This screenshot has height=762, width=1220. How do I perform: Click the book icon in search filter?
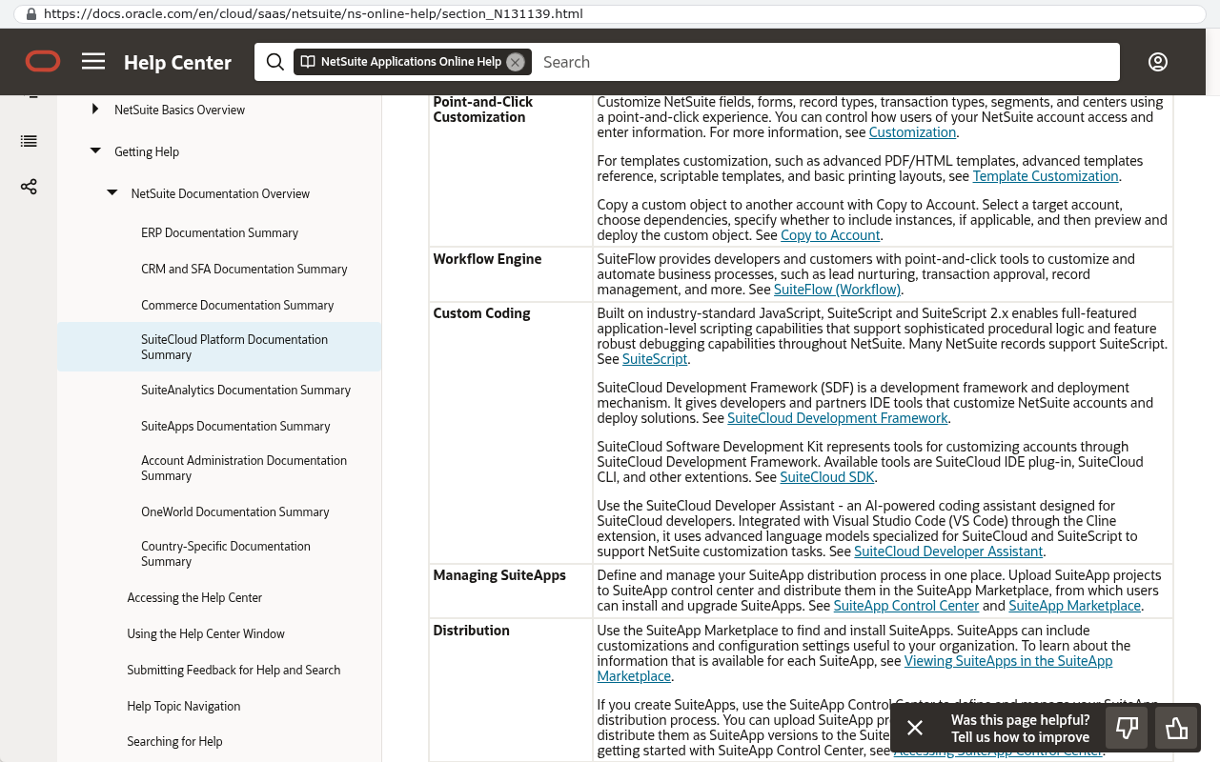click(308, 62)
